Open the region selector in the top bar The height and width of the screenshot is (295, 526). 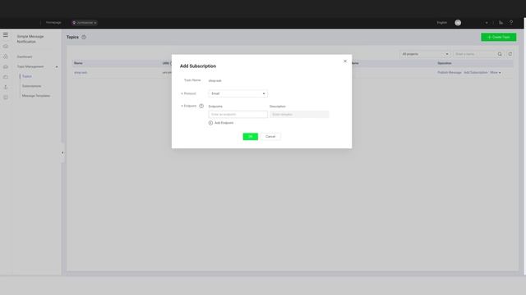click(x=84, y=23)
